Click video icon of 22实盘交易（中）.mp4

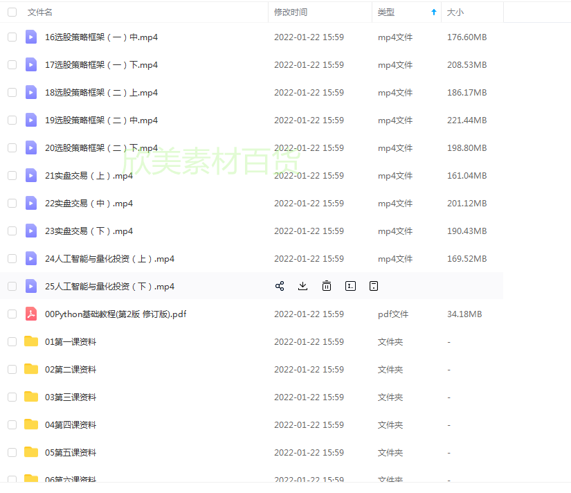click(x=31, y=203)
